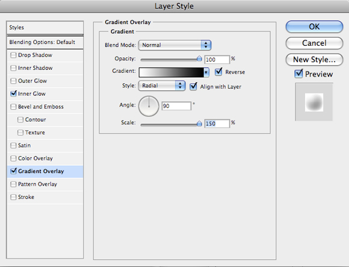This screenshot has width=349, height=267.
Task: Confirm with the OK button
Action: [314, 27]
